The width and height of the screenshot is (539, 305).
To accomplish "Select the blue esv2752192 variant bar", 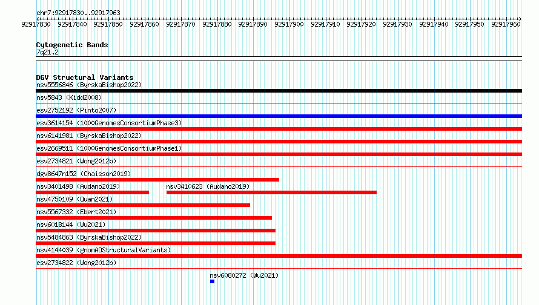I will (x=279, y=116).
